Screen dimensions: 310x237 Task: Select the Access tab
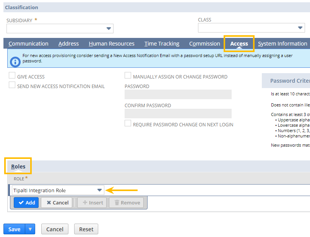pos(239,44)
